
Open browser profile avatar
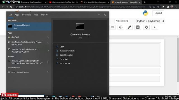click(172, 7)
